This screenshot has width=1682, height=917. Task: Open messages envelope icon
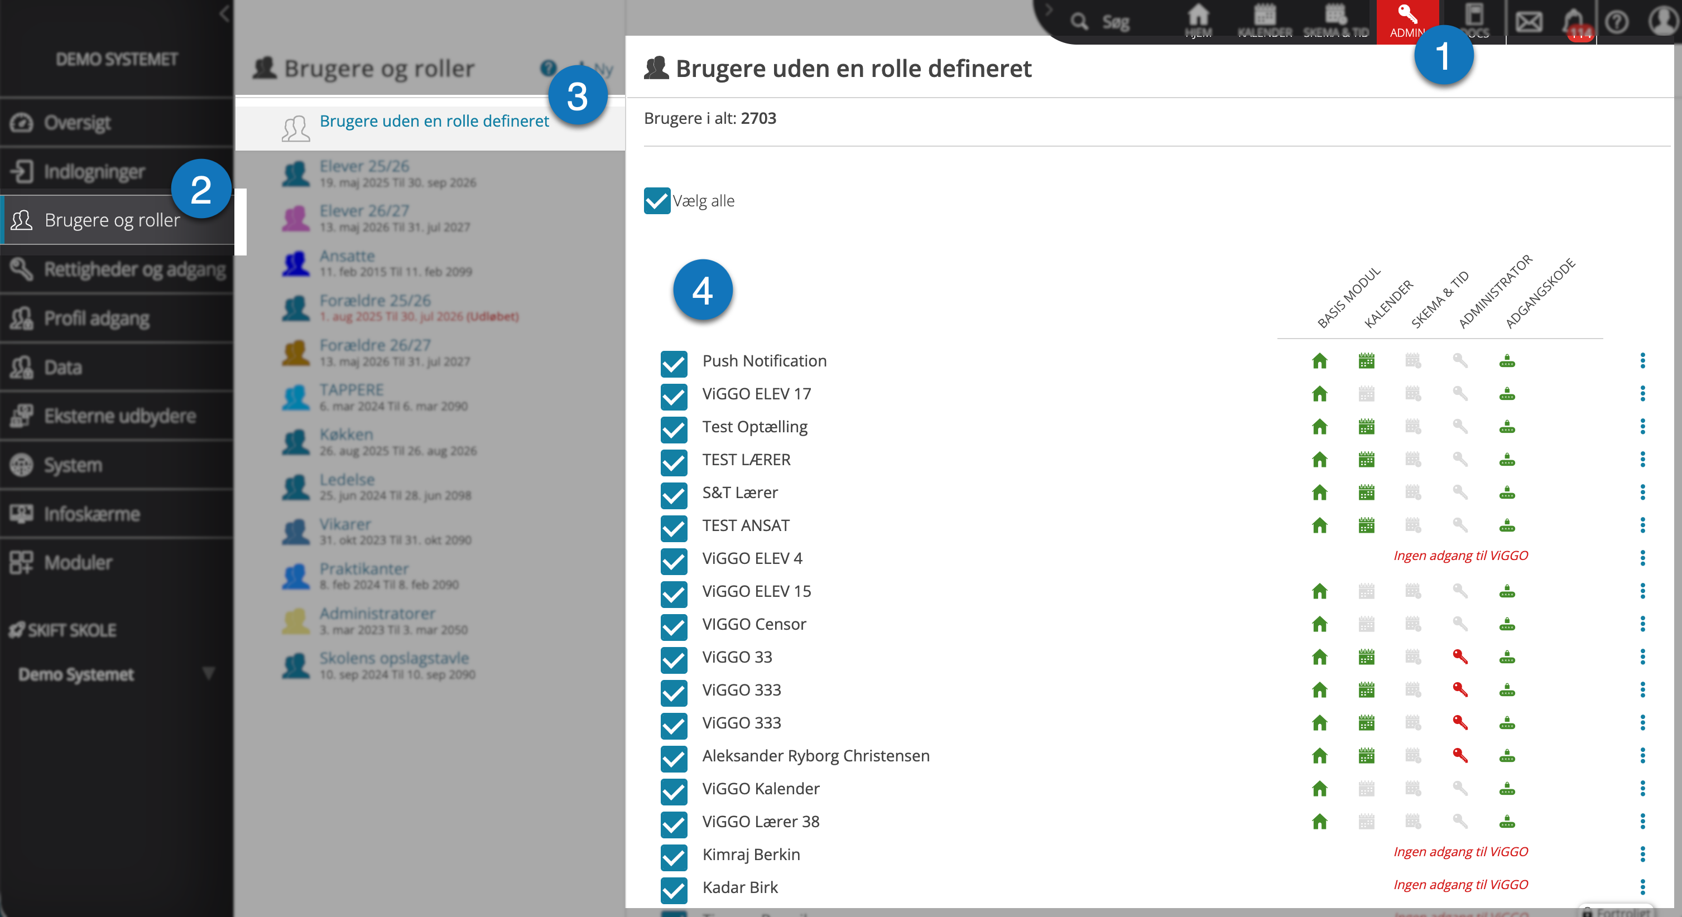point(1529,22)
